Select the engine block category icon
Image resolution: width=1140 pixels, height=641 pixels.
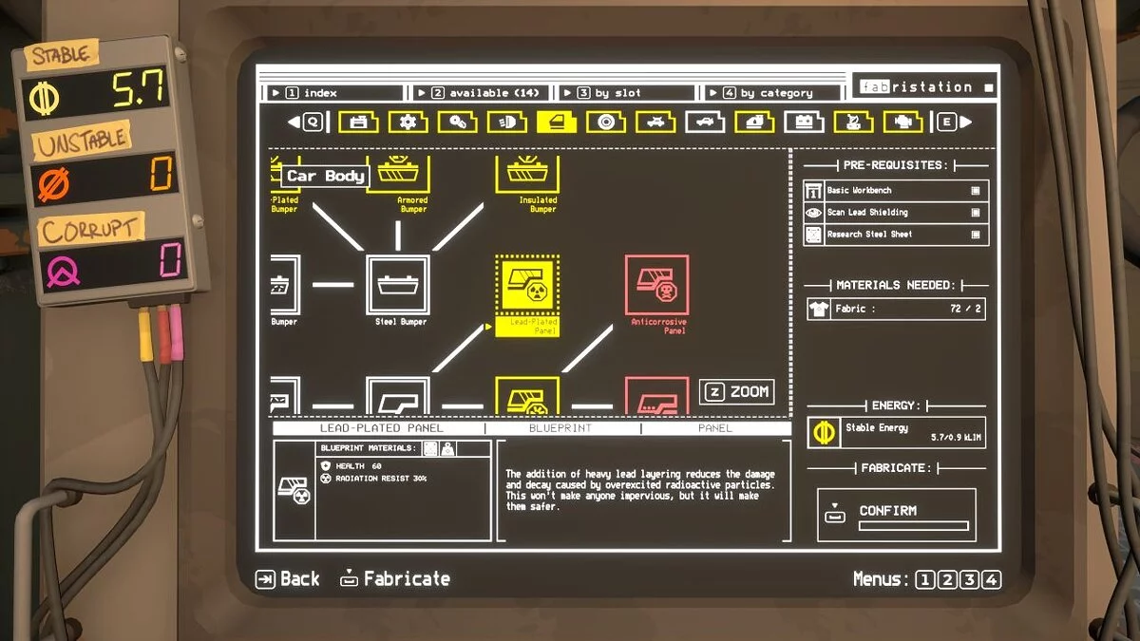pyautogui.click(x=902, y=122)
